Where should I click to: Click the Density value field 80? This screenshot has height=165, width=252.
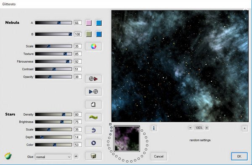pyautogui.click(x=78, y=114)
